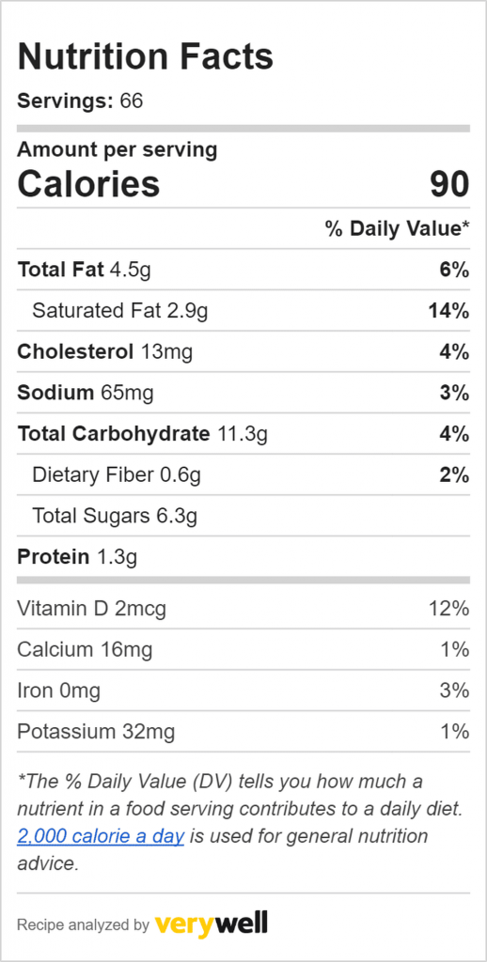The image size is (487, 962).
Task: Click the Protein 1.3g row
Action: click(243, 557)
